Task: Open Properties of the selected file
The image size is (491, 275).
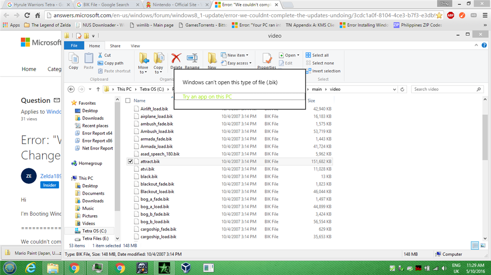Action: 267,61
